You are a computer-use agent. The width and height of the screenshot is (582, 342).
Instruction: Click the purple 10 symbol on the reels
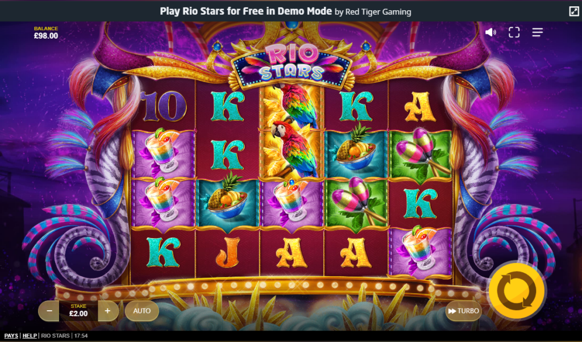coord(164,106)
